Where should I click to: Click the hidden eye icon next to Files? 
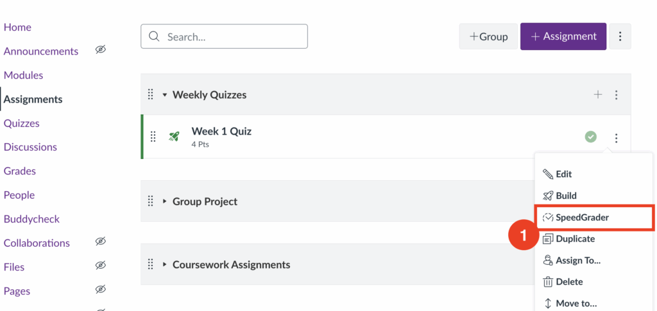[100, 266]
